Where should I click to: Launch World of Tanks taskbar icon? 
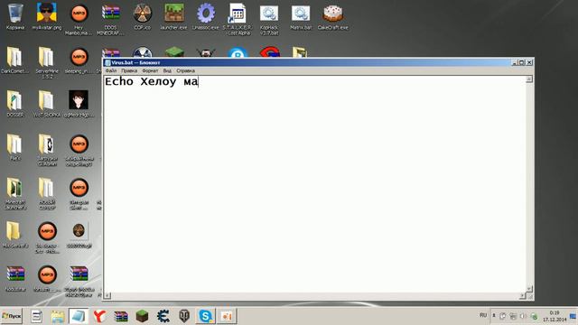[x=184, y=316]
